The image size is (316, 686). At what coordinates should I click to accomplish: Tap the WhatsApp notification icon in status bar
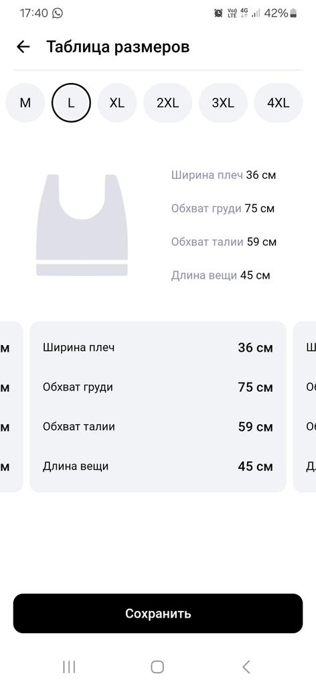click(x=58, y=13)
